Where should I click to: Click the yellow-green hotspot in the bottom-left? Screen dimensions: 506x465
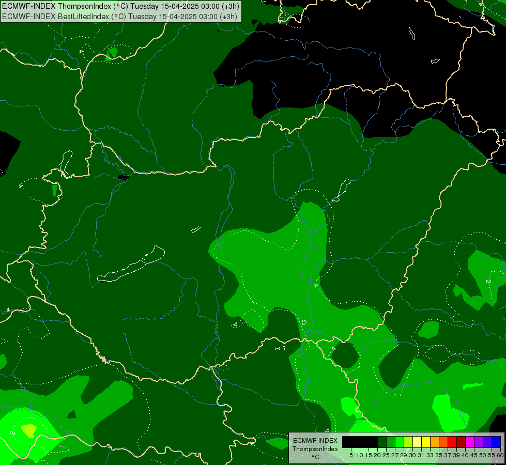tap(29, 430)
